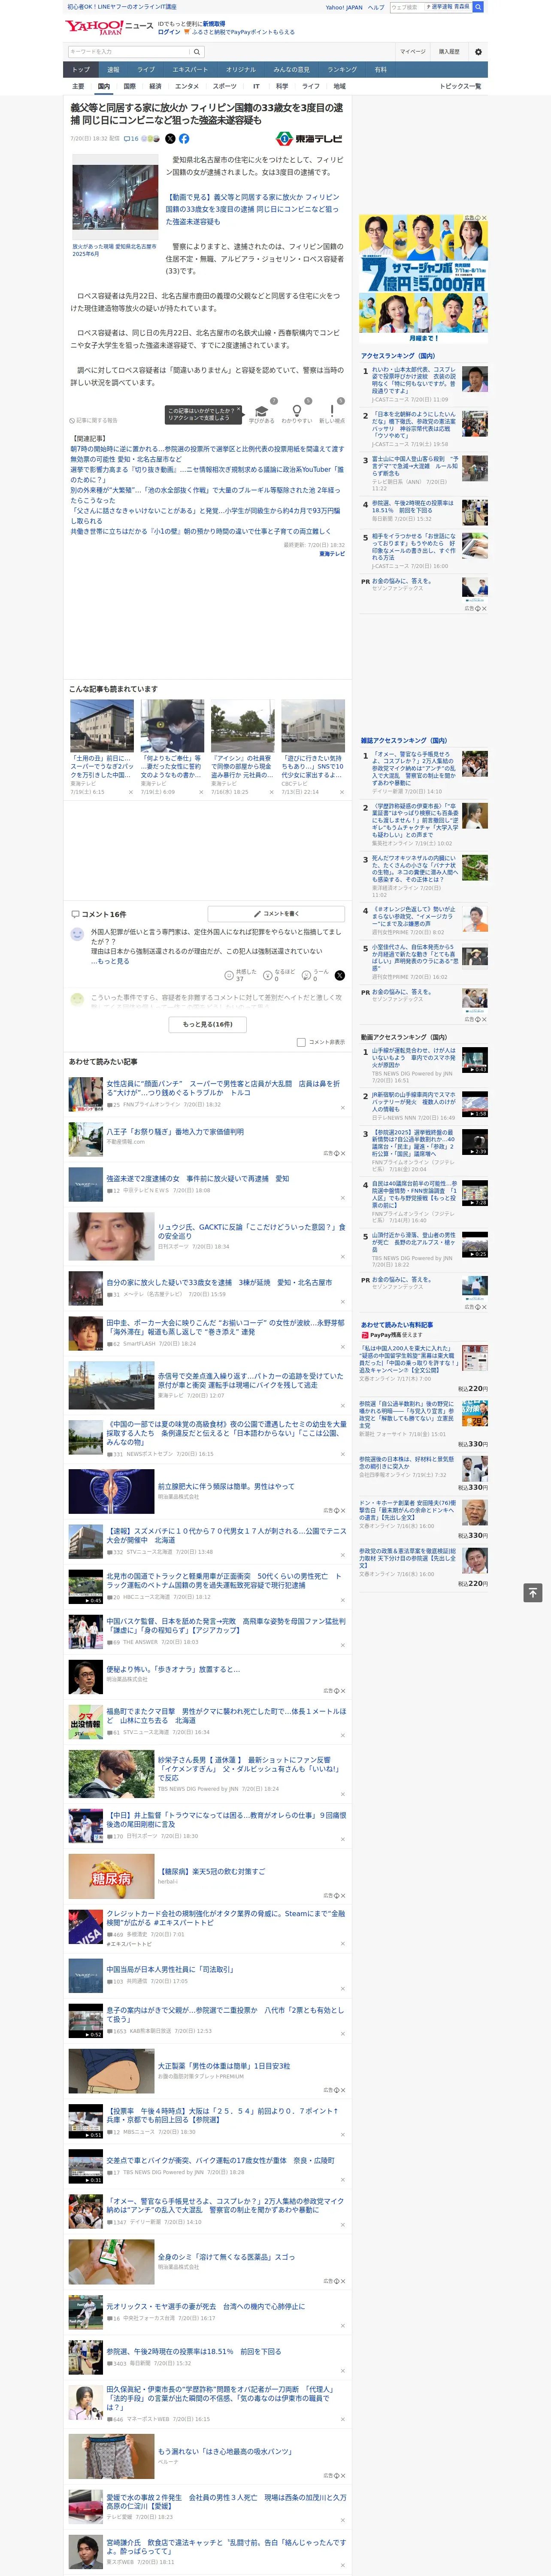Dismiss the 土用の丑 recommended article card
The image size is (551, 2576).
131,792
